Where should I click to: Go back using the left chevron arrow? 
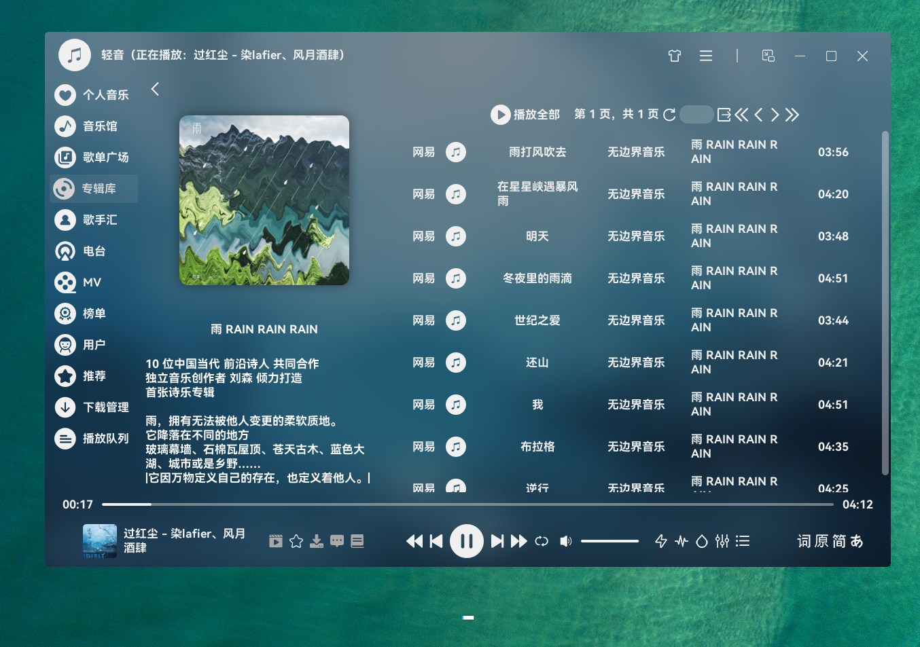(155, 89)
